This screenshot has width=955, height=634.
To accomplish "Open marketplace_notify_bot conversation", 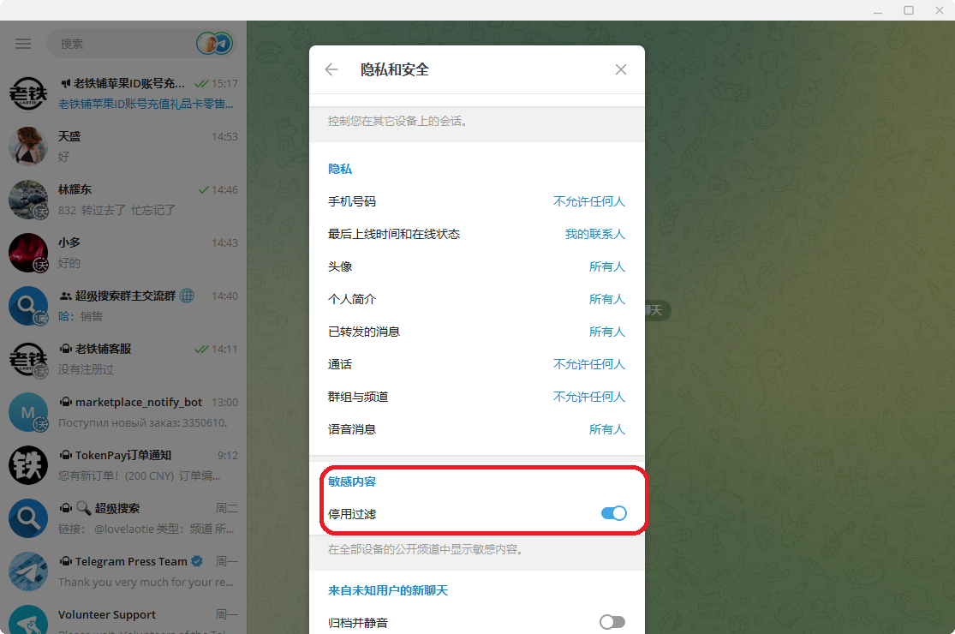I will click(x=123, y=412).
